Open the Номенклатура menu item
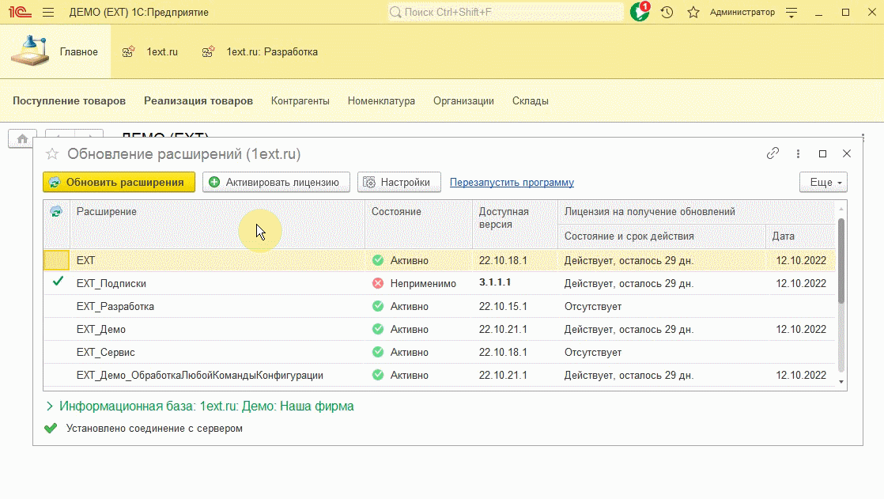The image size is (884, 499). [x=380, y=100]
